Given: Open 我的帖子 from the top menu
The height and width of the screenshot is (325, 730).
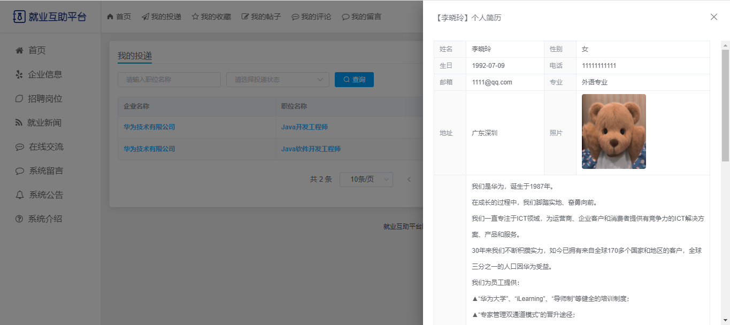Looking at the screenshot, I should 261,17.
